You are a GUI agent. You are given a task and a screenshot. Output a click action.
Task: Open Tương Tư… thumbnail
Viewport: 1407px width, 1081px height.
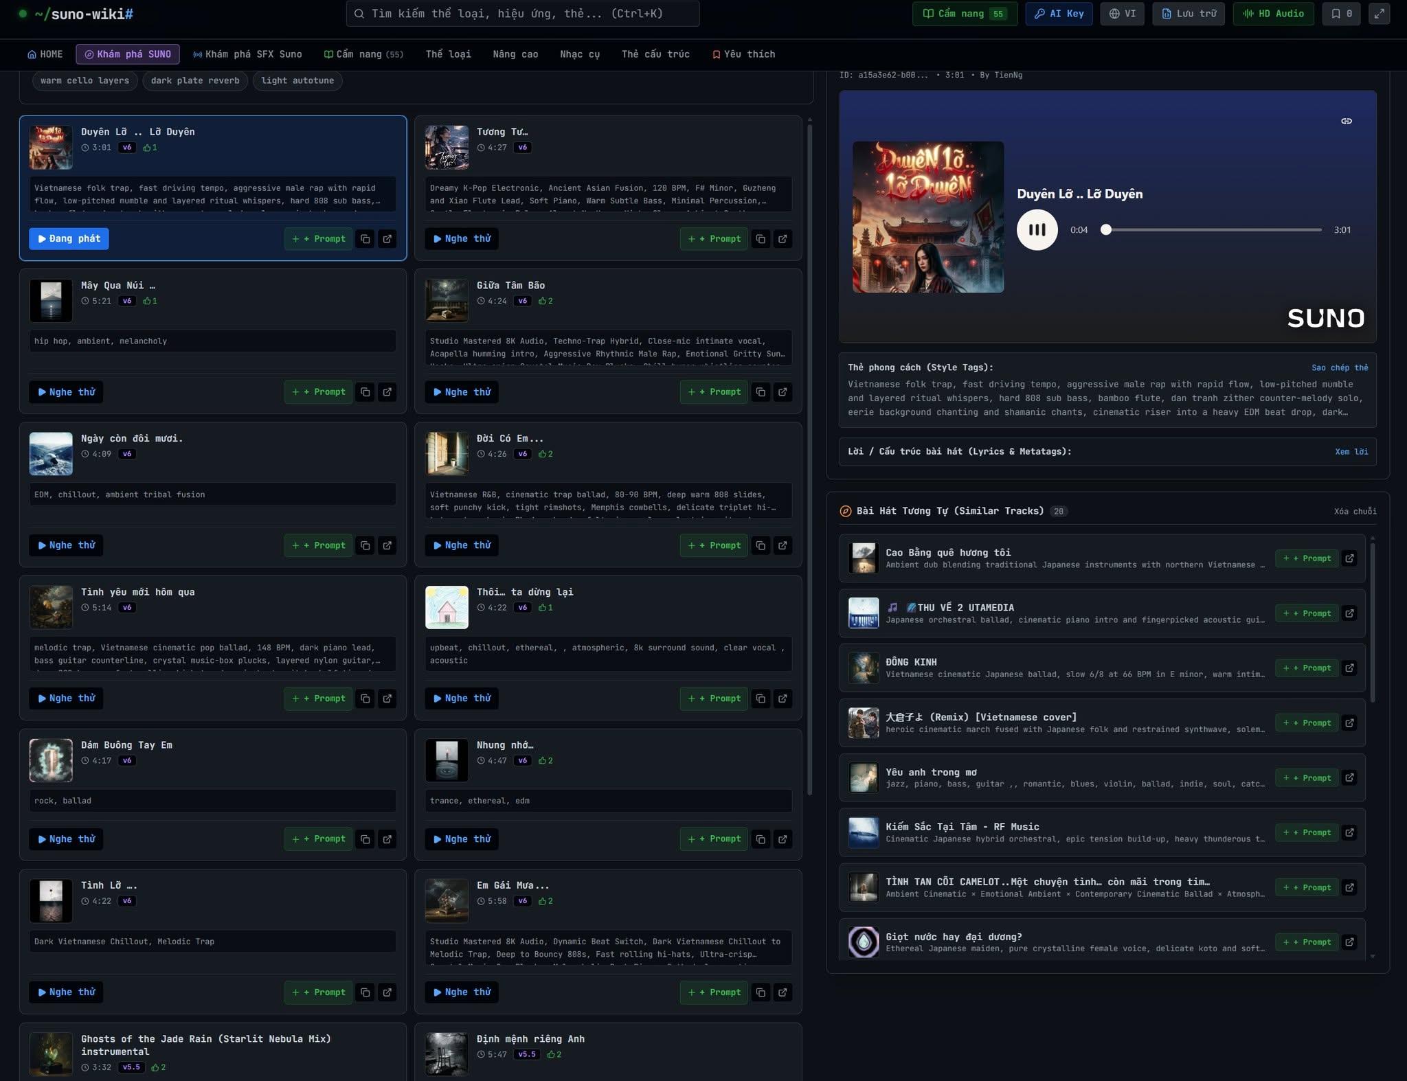[447, 147]
